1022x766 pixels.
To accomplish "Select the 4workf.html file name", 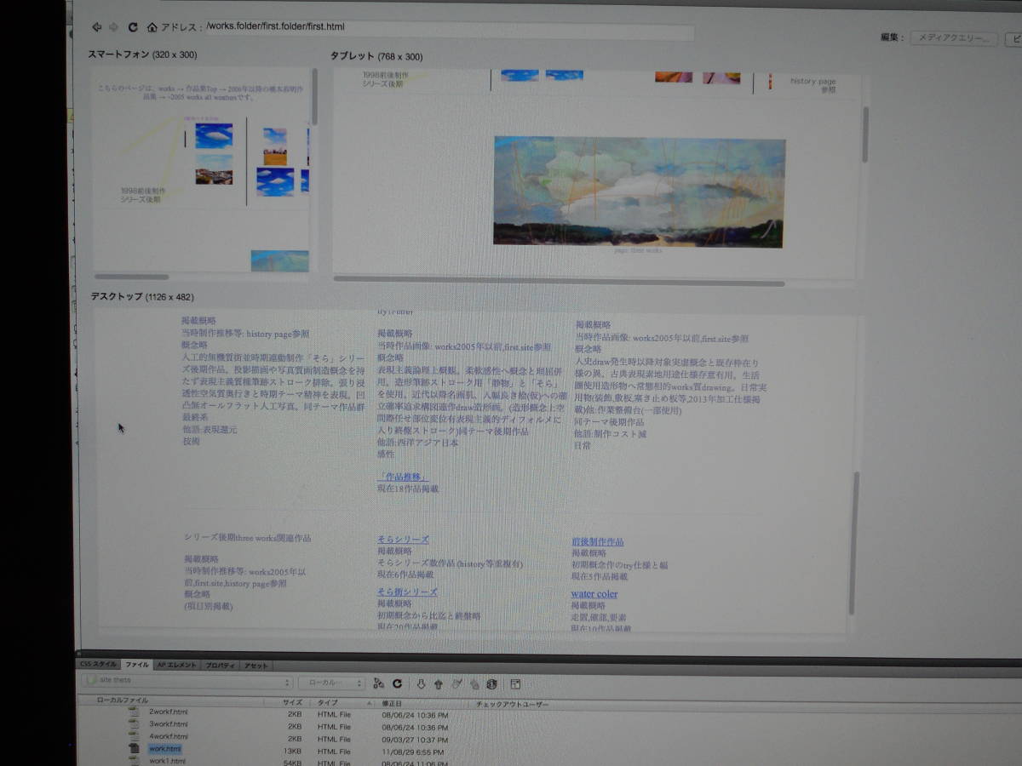I will (x=168, y=736).
